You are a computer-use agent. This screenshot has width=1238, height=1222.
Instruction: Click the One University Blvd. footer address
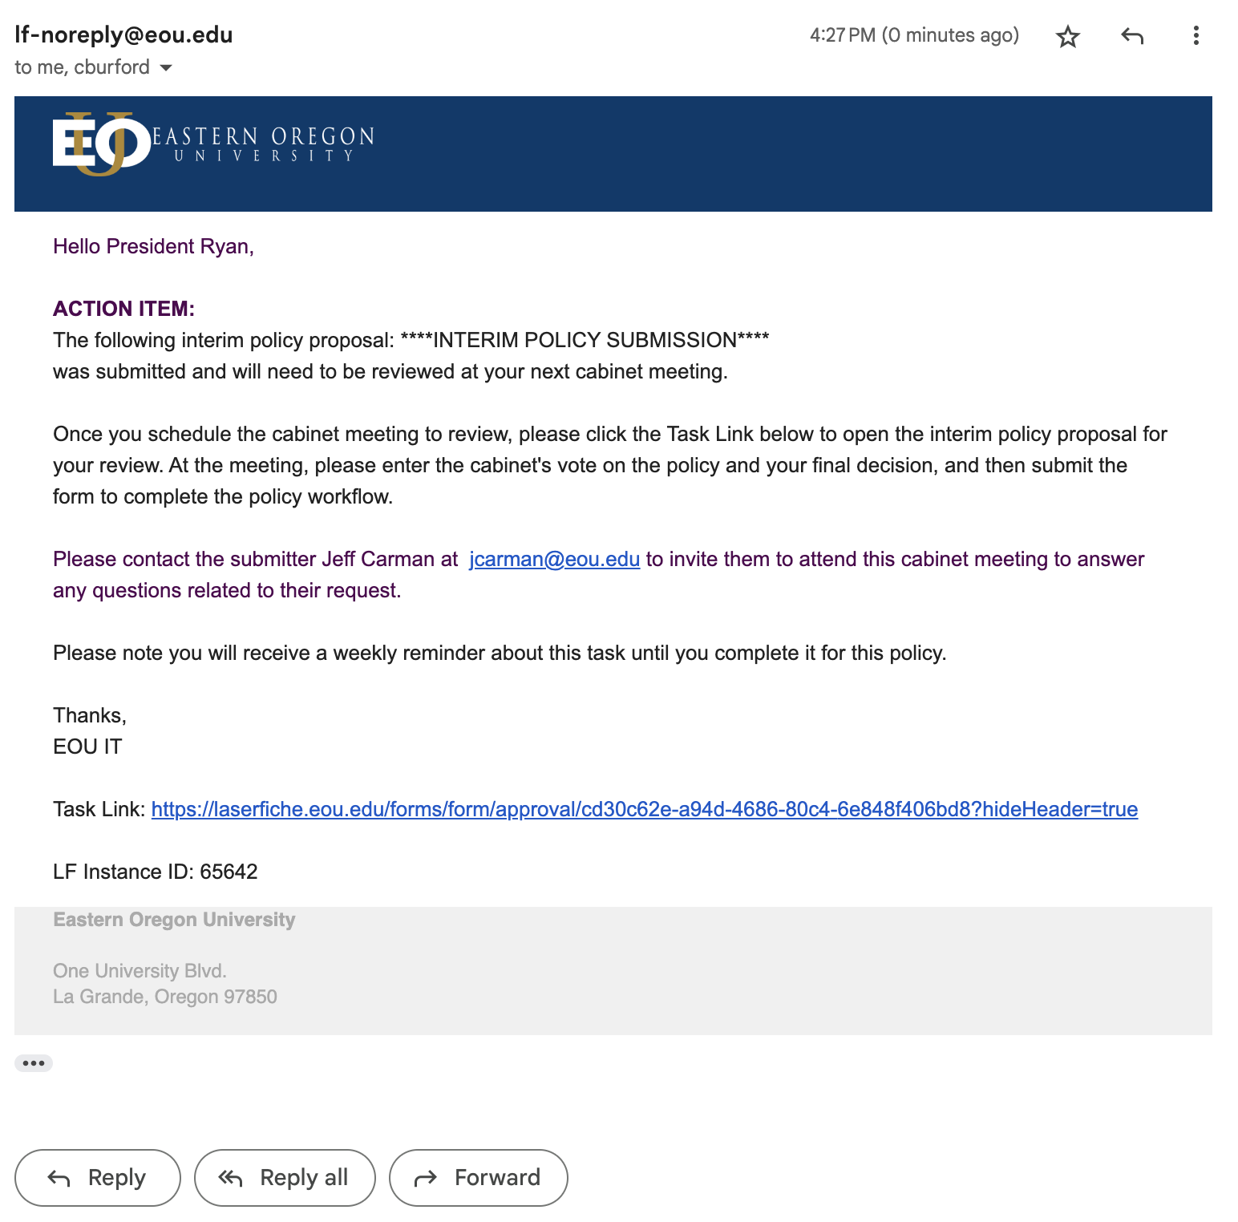140,971
